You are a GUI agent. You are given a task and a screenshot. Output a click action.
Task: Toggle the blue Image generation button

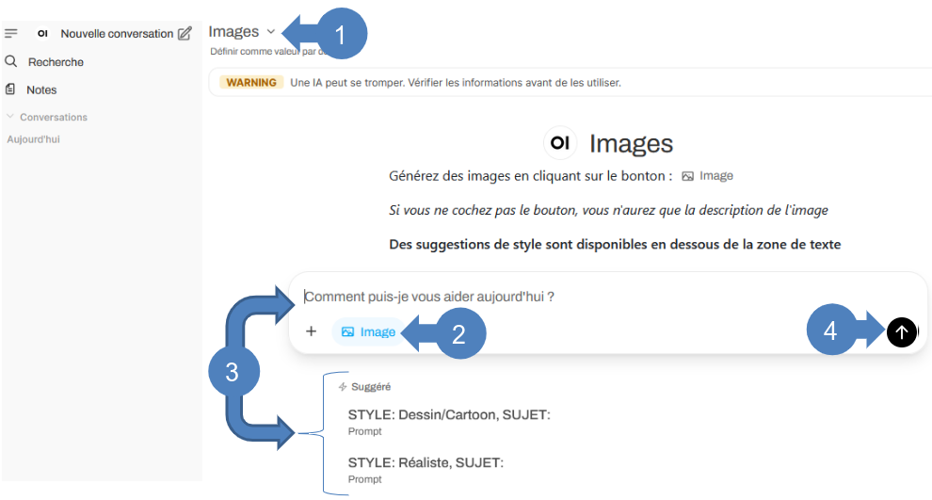point(368,331)
